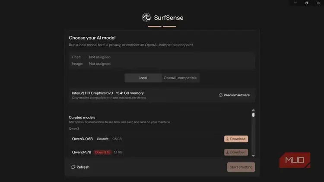Image resolution: width=324 pixels, height=182 pixels.
Task: Click the SurfSense wave logo icon
Action: coord(146,17)
